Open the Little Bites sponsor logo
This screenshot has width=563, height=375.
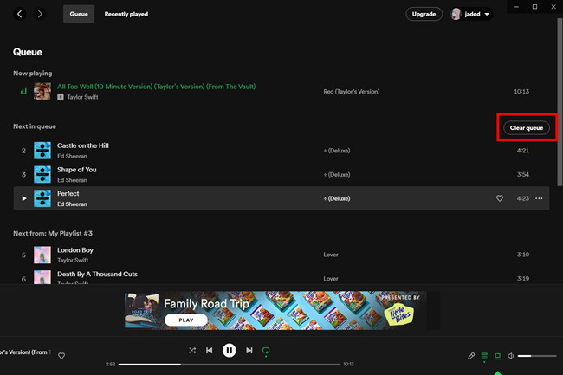click(x=399, y=314)
